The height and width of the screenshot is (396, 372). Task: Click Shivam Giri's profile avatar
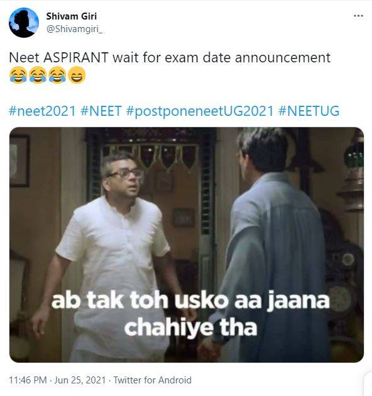point(24,23)
